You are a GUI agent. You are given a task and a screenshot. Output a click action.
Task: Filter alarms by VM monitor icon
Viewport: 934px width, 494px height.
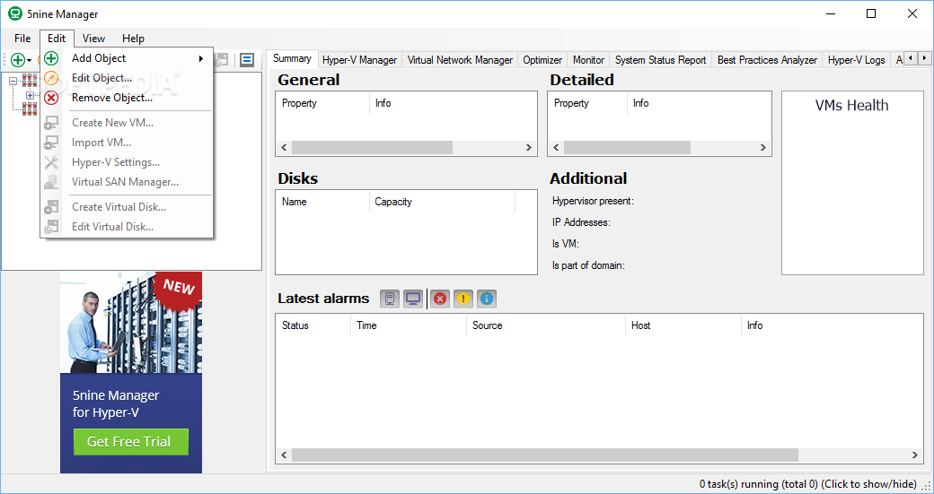coord(413,299)
